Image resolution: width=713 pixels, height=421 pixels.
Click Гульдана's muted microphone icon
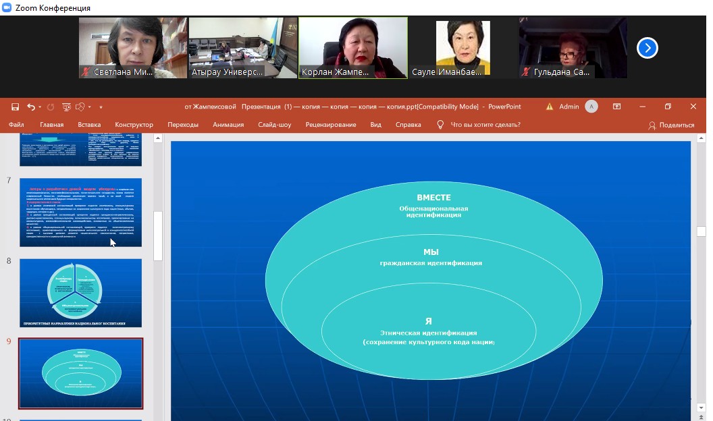click(526, 72)
